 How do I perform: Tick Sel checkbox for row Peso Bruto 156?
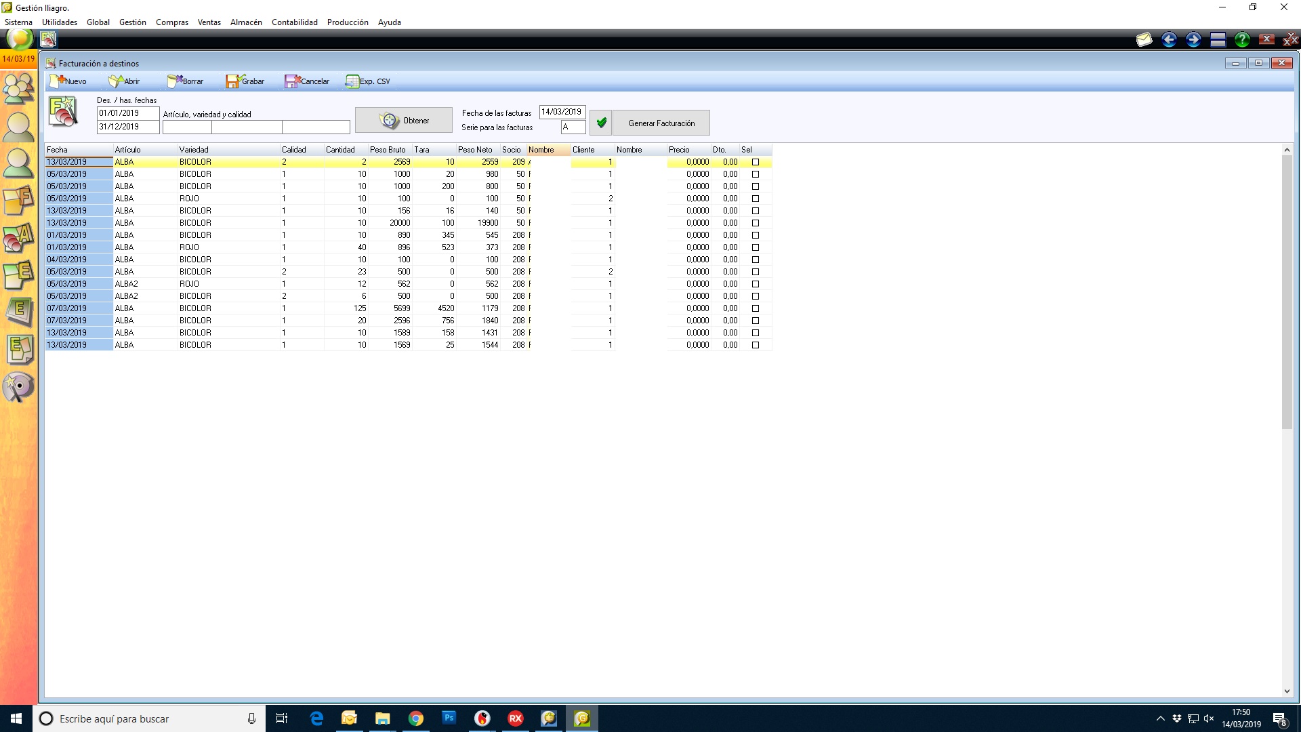point(756,211)
